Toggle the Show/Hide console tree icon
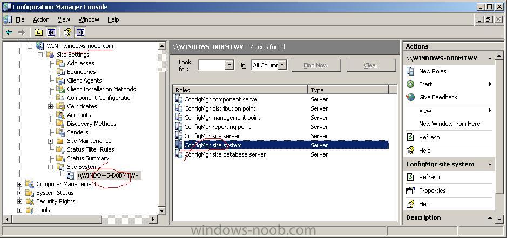 pos(51,32)
